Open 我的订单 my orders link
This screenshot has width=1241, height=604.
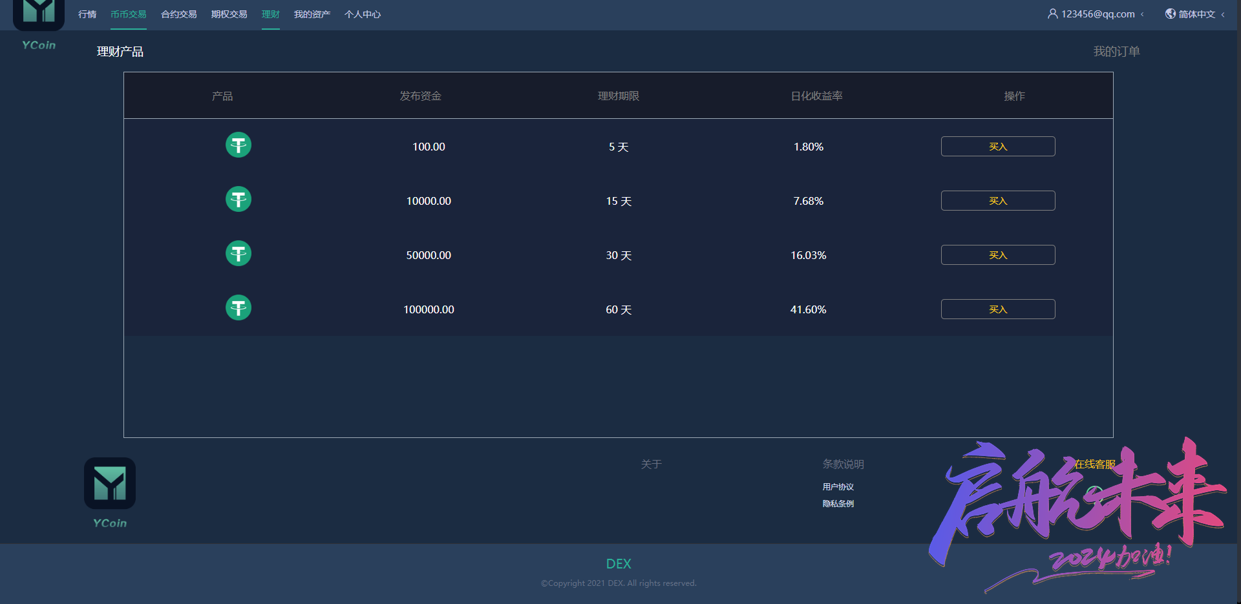point(1116,52)
